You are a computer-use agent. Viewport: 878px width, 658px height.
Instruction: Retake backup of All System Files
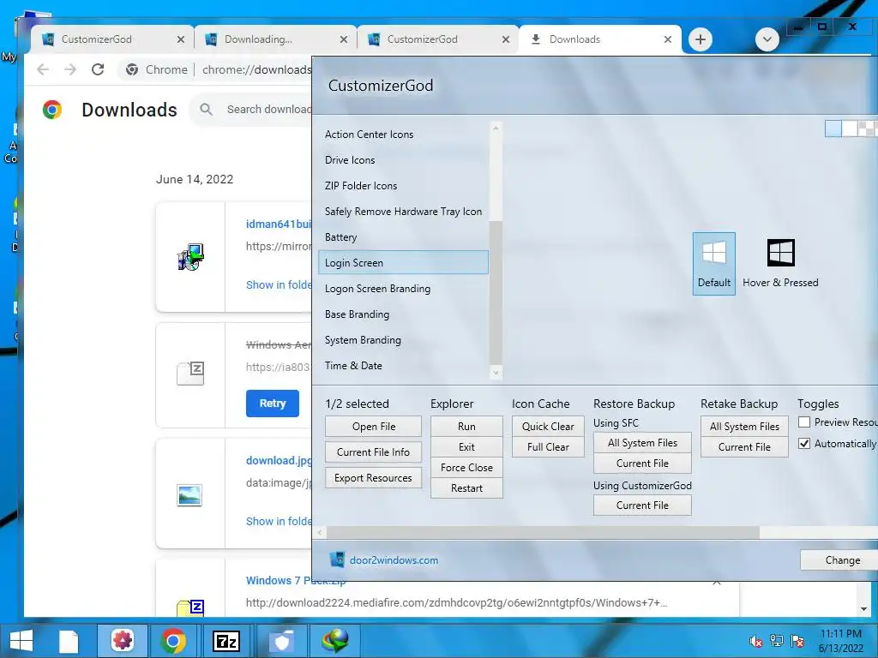[744, 427]
